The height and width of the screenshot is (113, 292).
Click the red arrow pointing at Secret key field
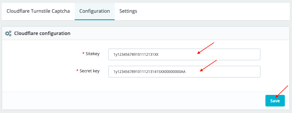coord(208,66)
